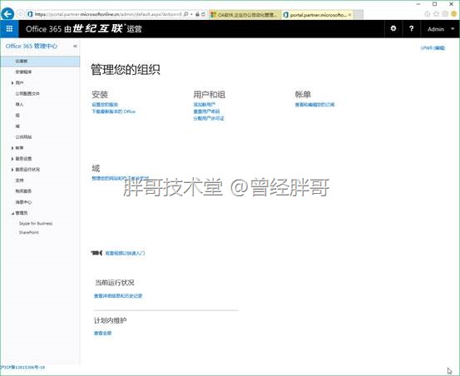
Task: Open the Office 365 app launcher grid
Action: 9,29
